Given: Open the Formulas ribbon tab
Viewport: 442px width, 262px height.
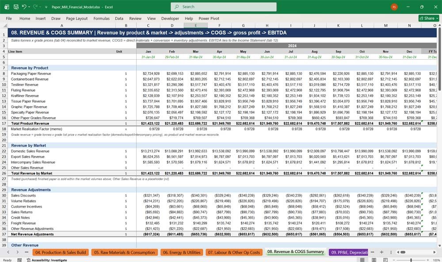Looking at the screenshot, I should (102, 18).
